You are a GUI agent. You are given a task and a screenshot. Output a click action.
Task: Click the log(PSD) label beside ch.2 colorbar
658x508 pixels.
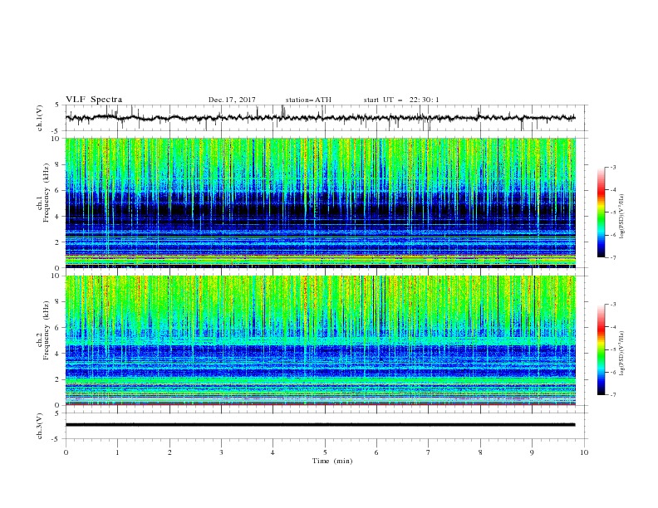pos(621,353)
